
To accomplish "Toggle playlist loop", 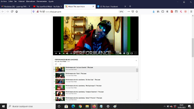I will (56, 64).
